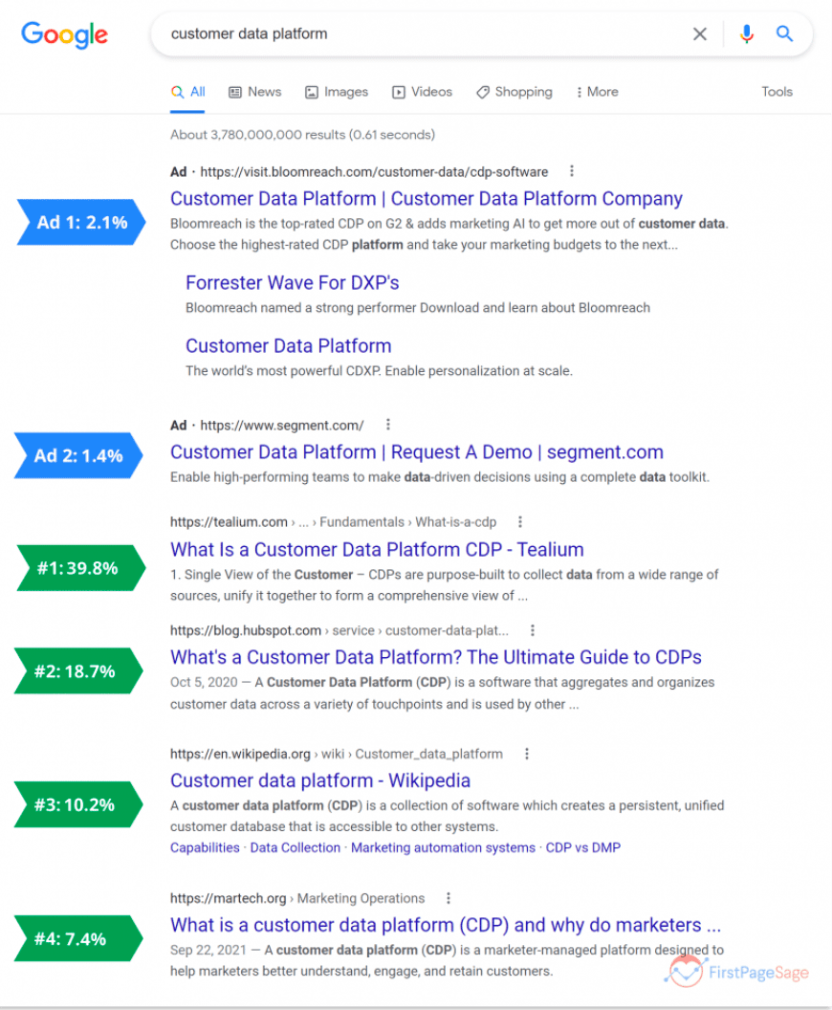
Task: Click the Google logo
Action: 64,34
